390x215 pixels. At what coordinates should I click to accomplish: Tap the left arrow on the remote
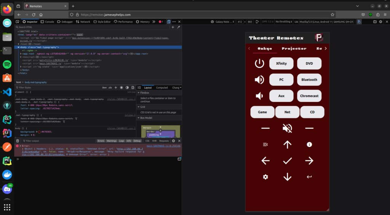[x=265, y=161]
